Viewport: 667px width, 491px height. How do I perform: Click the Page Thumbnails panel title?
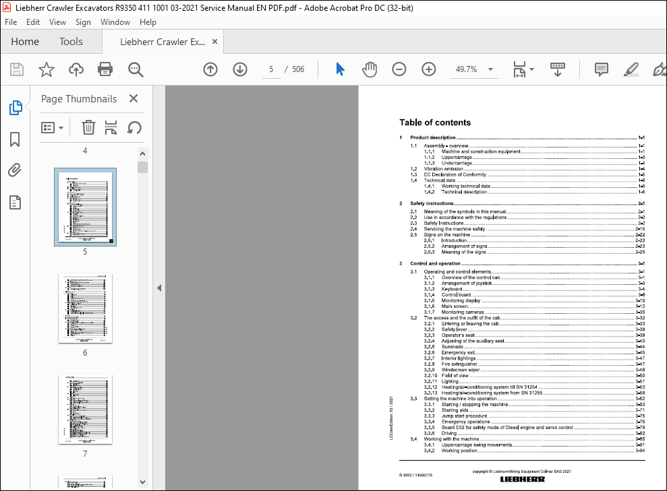[x=79, y=99]
